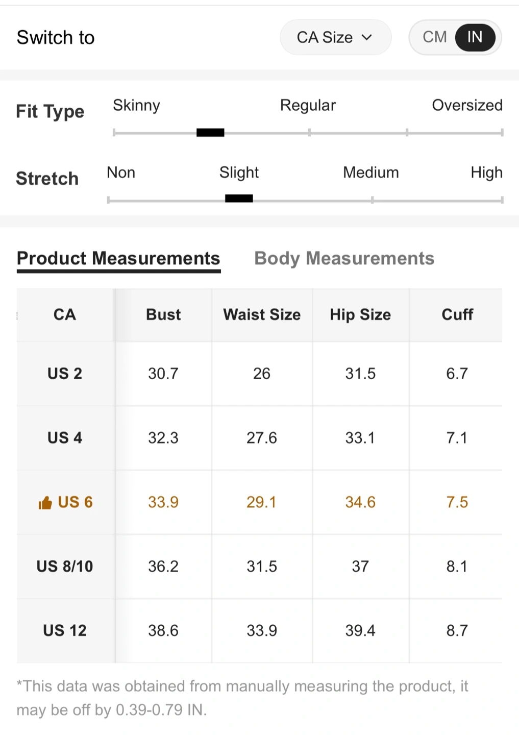Select the US 4 size row
519x735 pixels.
click(x=65, y=438)
